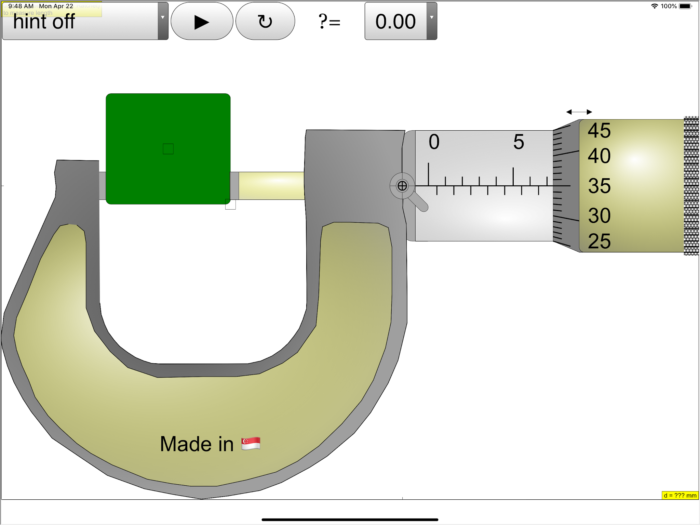The image size is (700, 525).
Task: Click the Wi-Fi icon in status bar
Action: pos(654,6)
